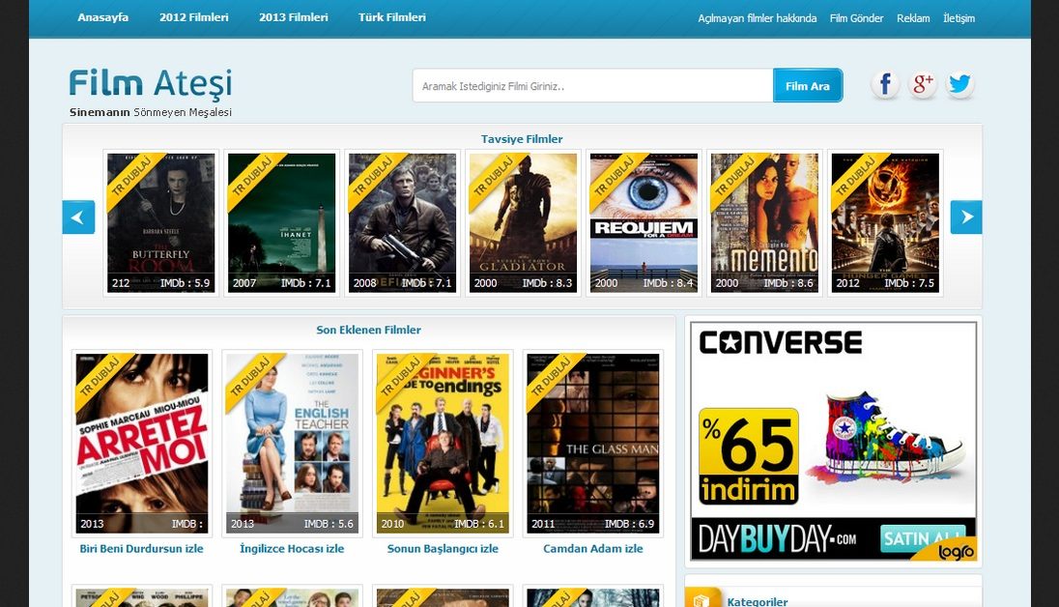This screenshot has width=1059, height=607.
Task: Open the Google Plus icon
Action: (x=923, y=85)
